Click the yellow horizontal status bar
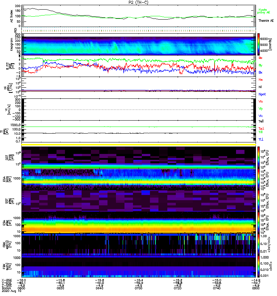This screenshot has height=296, width=277. coord(138,145)
